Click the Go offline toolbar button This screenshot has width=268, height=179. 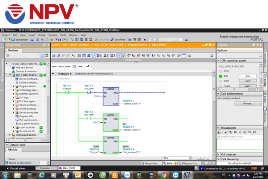tap(118, 40)
